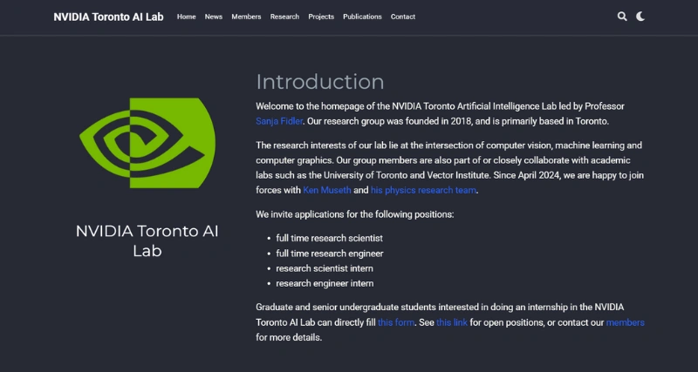Select Projects in the navigation bar
The height and width of the screenshot is (372, 698).
(321, 17)
